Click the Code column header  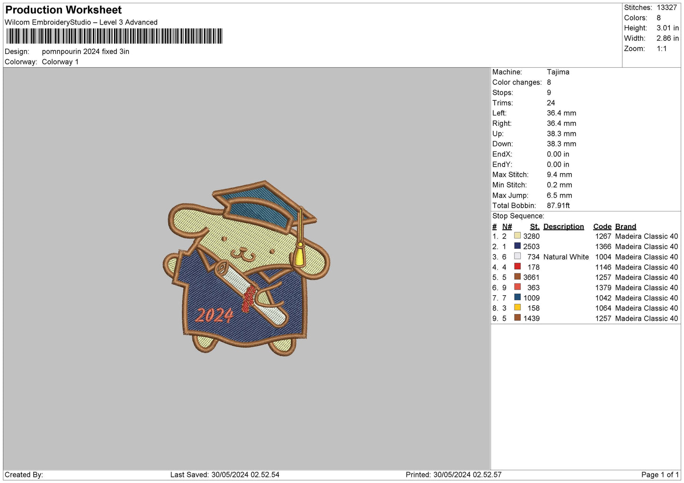(x=602, y=227)
